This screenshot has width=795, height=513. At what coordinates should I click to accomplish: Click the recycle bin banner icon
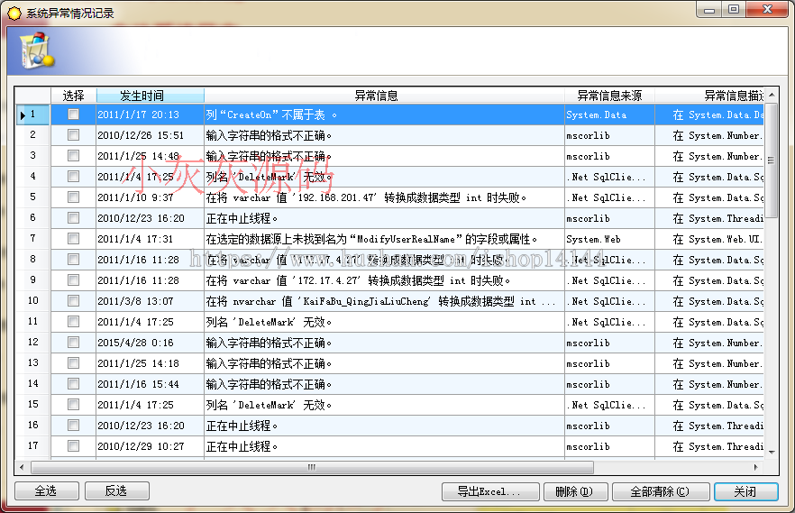pos(37,50)
